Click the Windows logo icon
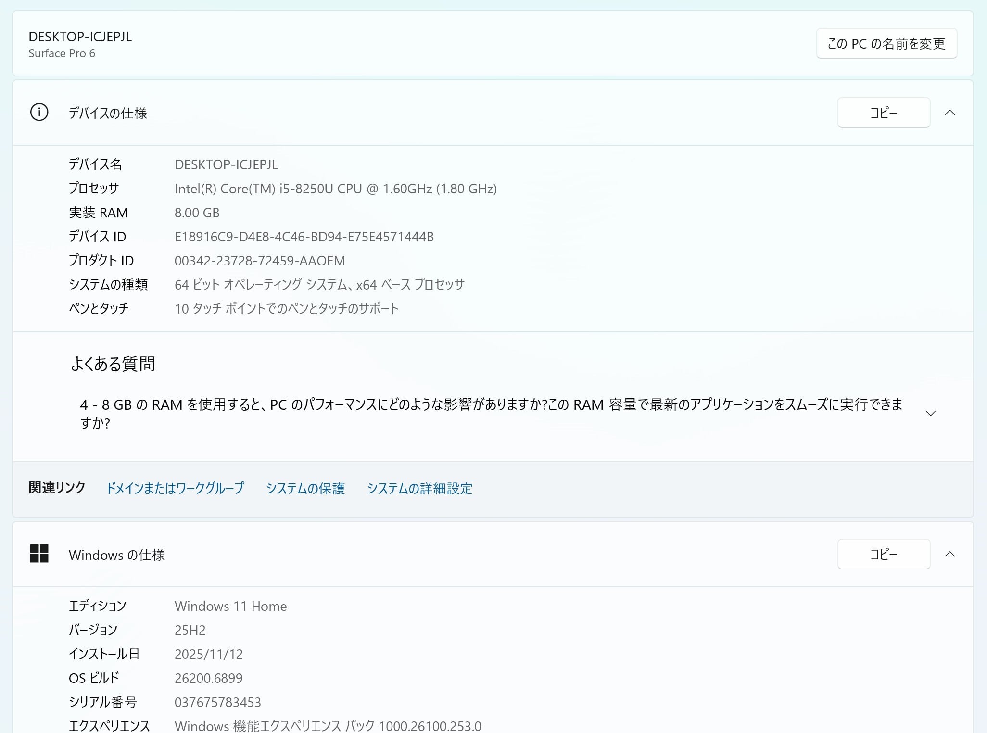 (39, 554)
